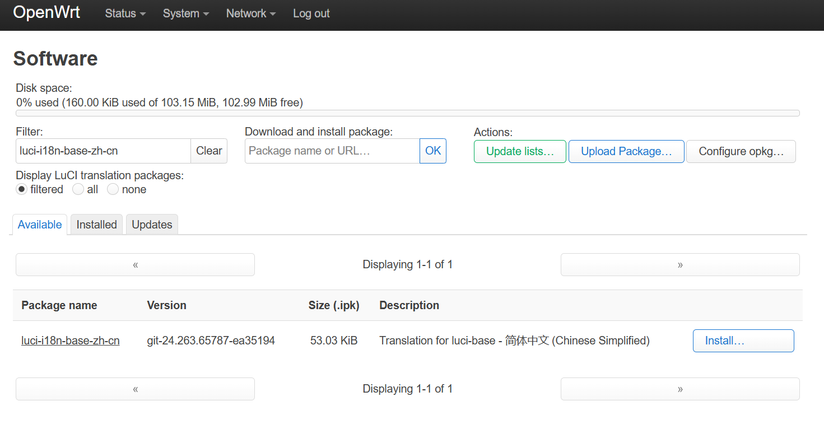This screenshot has width=824, height=429.
Task: Click version git-24.263.65787-ea35194 cell
Action: click(x=211, y=341)
